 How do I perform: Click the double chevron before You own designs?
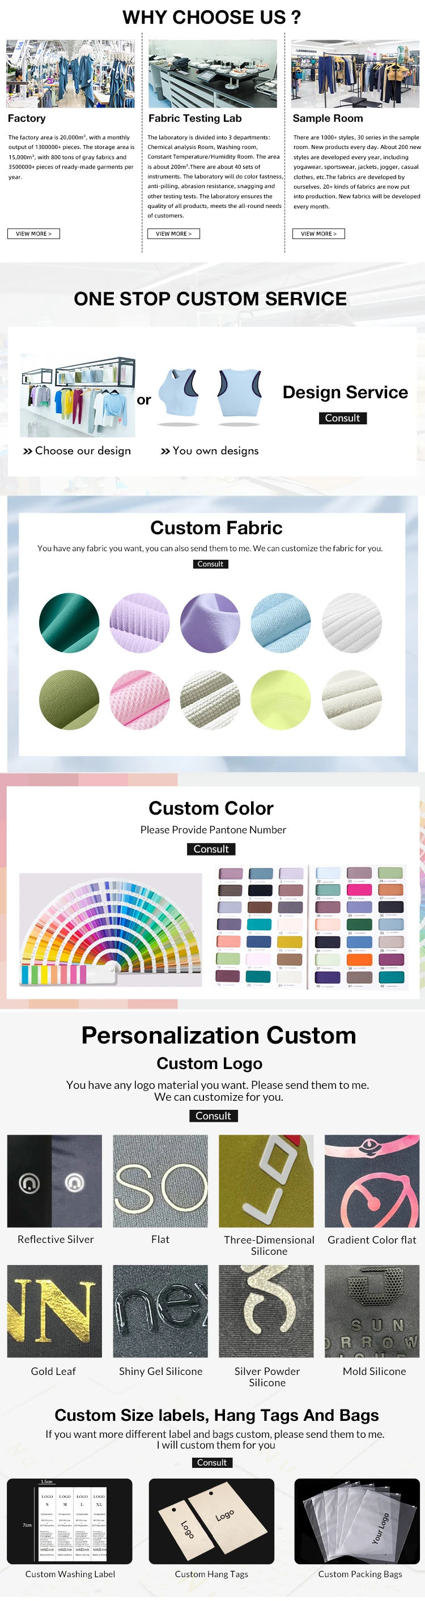click(165, 451)
